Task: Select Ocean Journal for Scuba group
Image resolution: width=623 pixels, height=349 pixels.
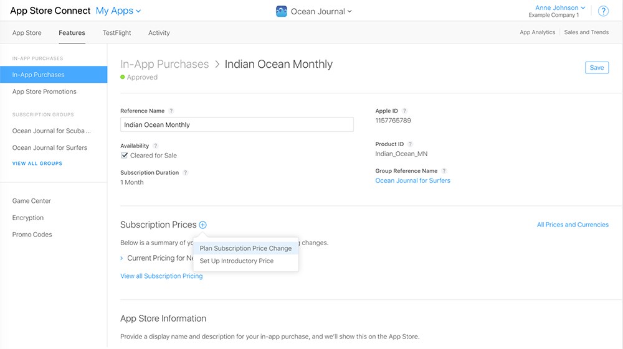Action: pyautogui.click(x=51, y=131)
